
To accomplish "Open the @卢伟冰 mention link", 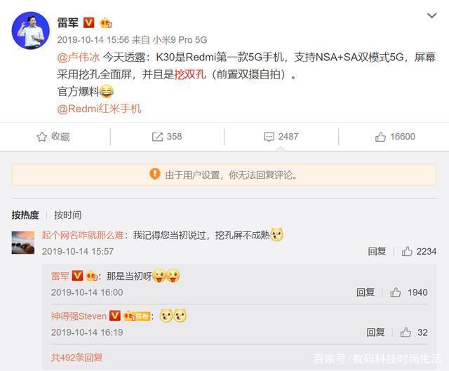I will pyautogui.click(x=78, y=58).
